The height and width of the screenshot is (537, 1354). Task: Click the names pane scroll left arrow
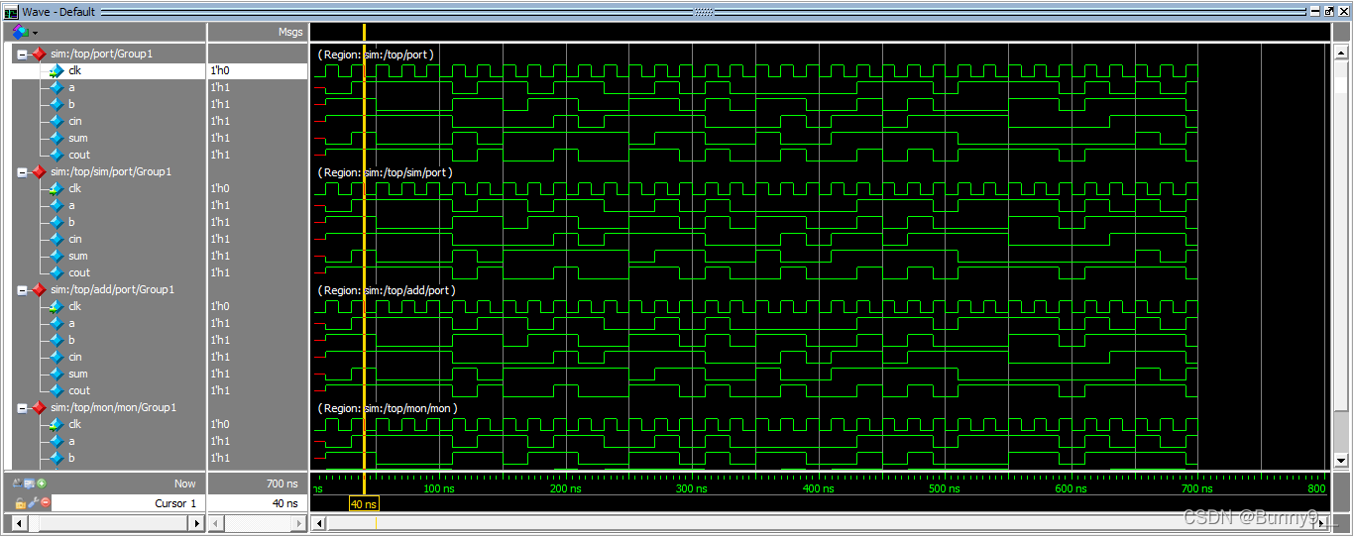tap(19, 522)
